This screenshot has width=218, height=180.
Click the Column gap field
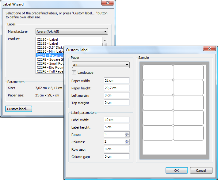pos(117,156)
